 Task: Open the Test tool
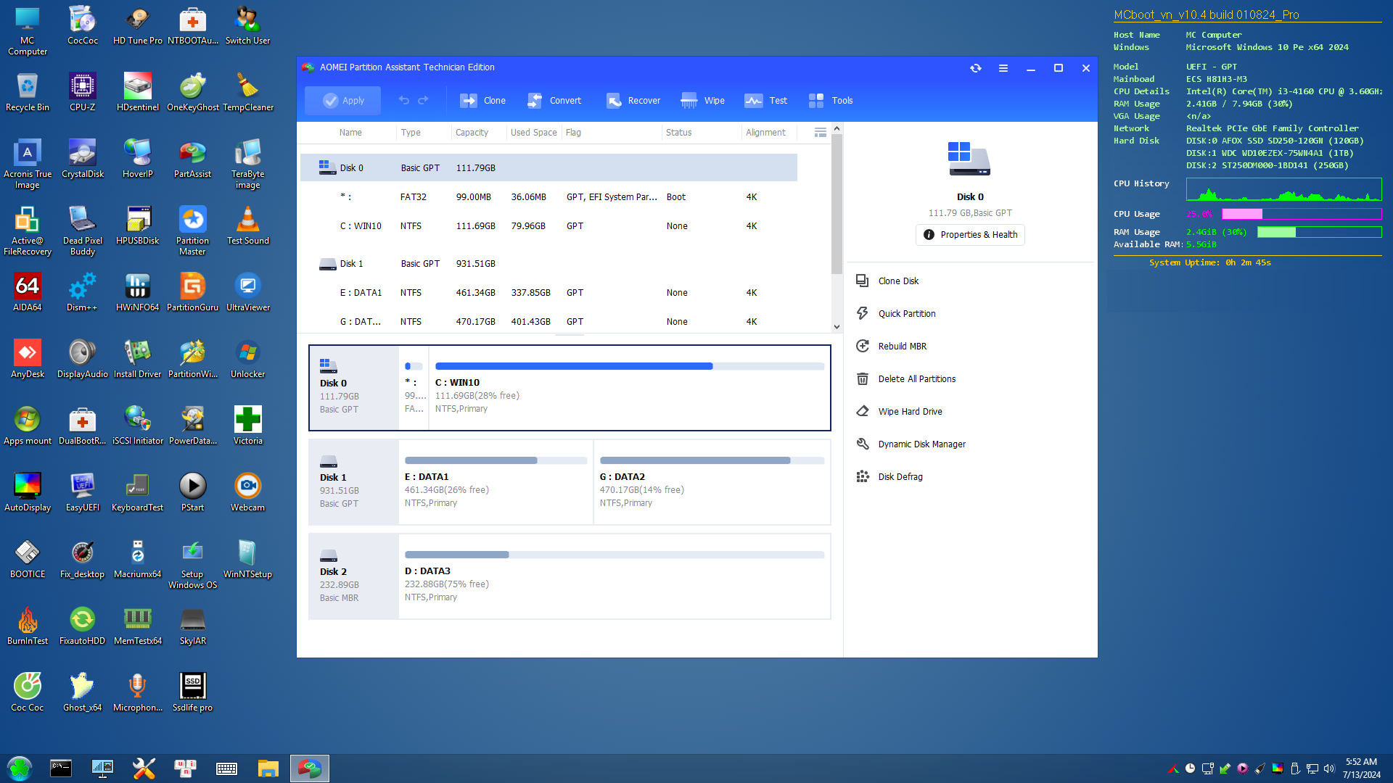753,101
